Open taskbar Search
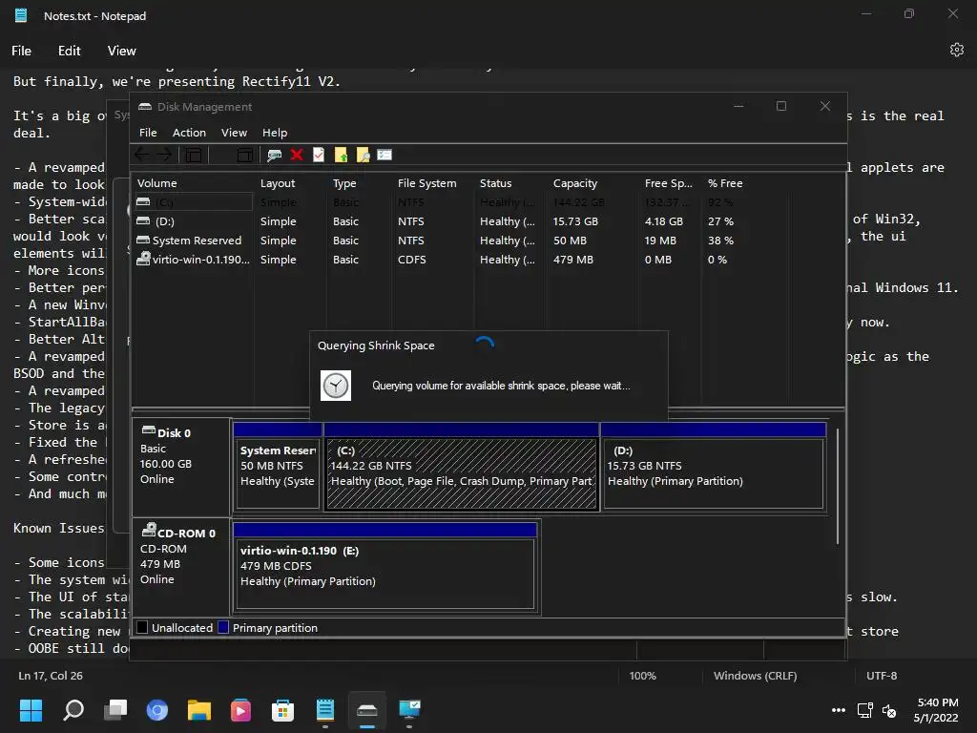This screenshot has width=977, height=733. point(73,710)
